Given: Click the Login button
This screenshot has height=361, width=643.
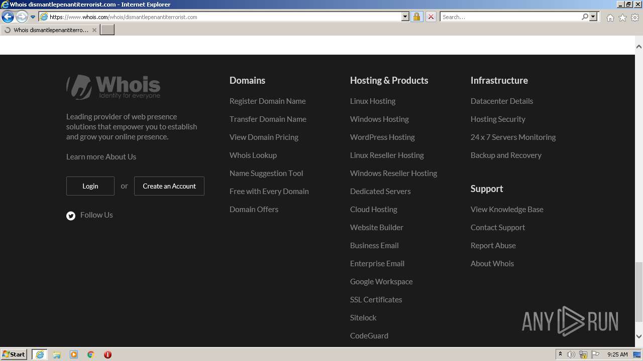Looking at the screenshot, I should pyautogui.click(x=90, y=186).
